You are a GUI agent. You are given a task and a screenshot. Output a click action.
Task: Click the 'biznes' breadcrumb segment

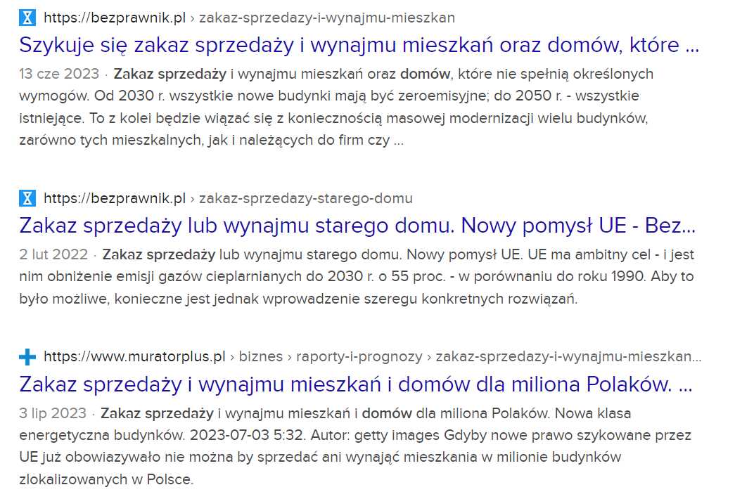coord(261,356)
